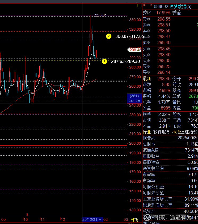This screenshot has height=224, width=198.
Task: Click the 市净率 row
Action: [x=170, y=181]
